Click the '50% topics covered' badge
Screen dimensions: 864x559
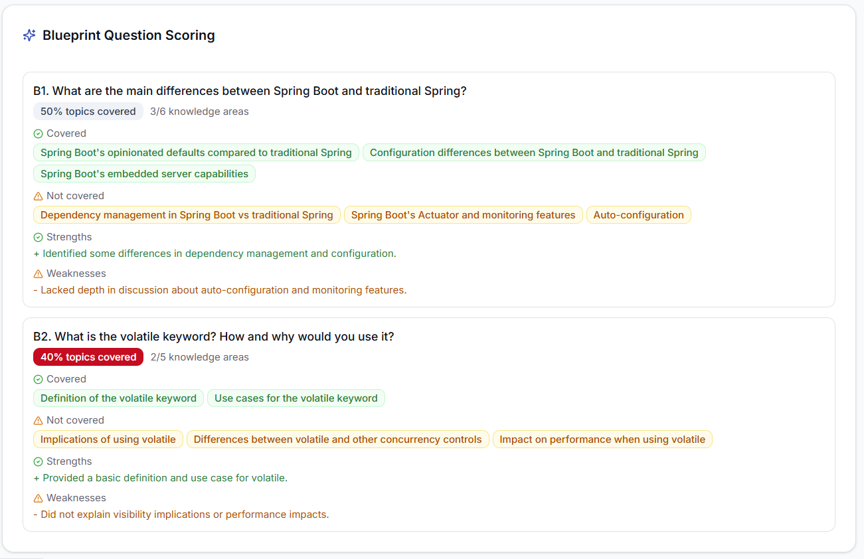click(x=88, y=111)
